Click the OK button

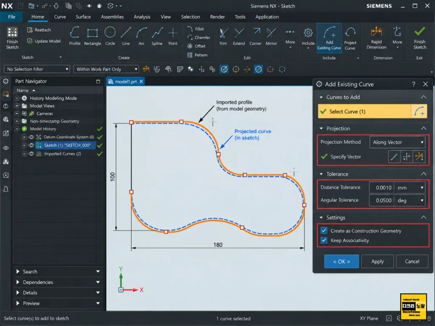(x=342, y=261)
